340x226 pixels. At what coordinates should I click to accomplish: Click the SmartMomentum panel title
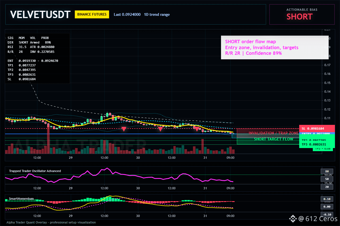21,199
